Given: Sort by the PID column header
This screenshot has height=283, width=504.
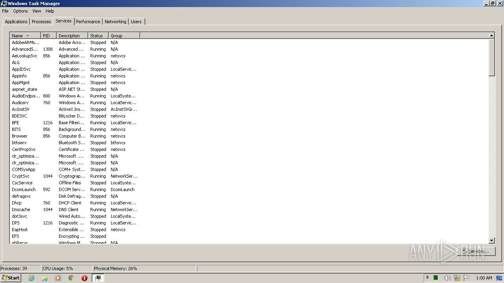Looking at the screenshot, I should point(48,36).
